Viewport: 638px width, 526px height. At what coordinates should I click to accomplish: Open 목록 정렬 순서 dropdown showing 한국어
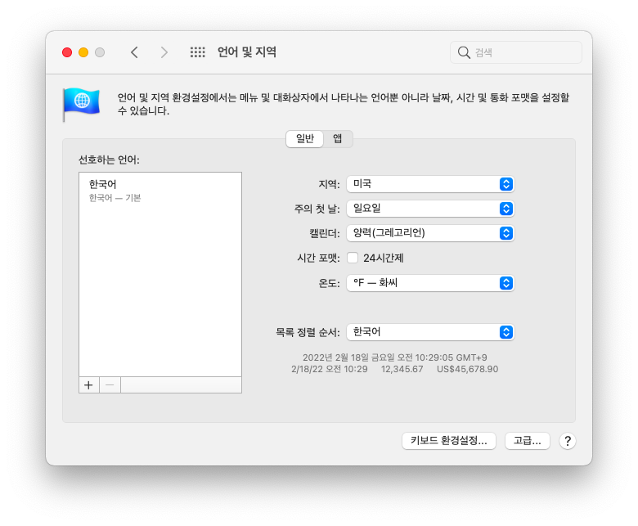430,332
